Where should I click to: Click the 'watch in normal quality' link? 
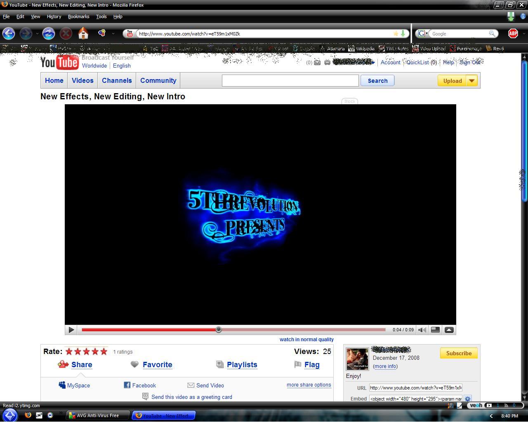306,340
